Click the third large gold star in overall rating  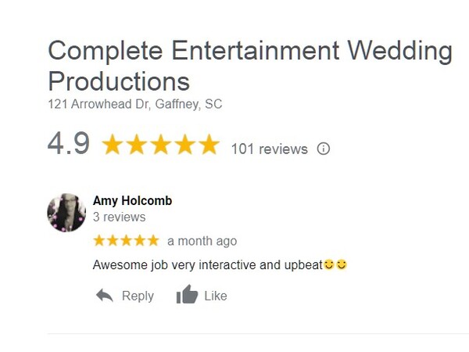(x=161, y=144)
